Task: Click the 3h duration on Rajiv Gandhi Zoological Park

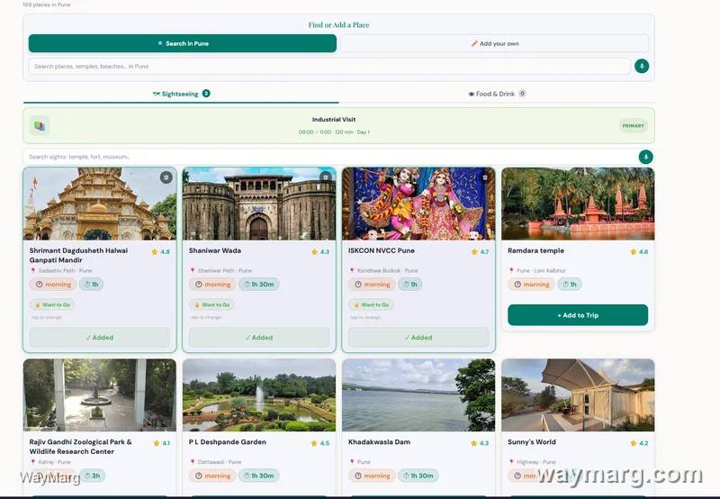Action: [x=93, y=476]
